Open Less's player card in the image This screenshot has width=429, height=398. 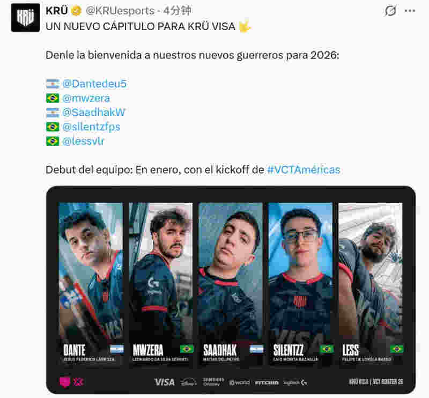[x=371, y=284]
